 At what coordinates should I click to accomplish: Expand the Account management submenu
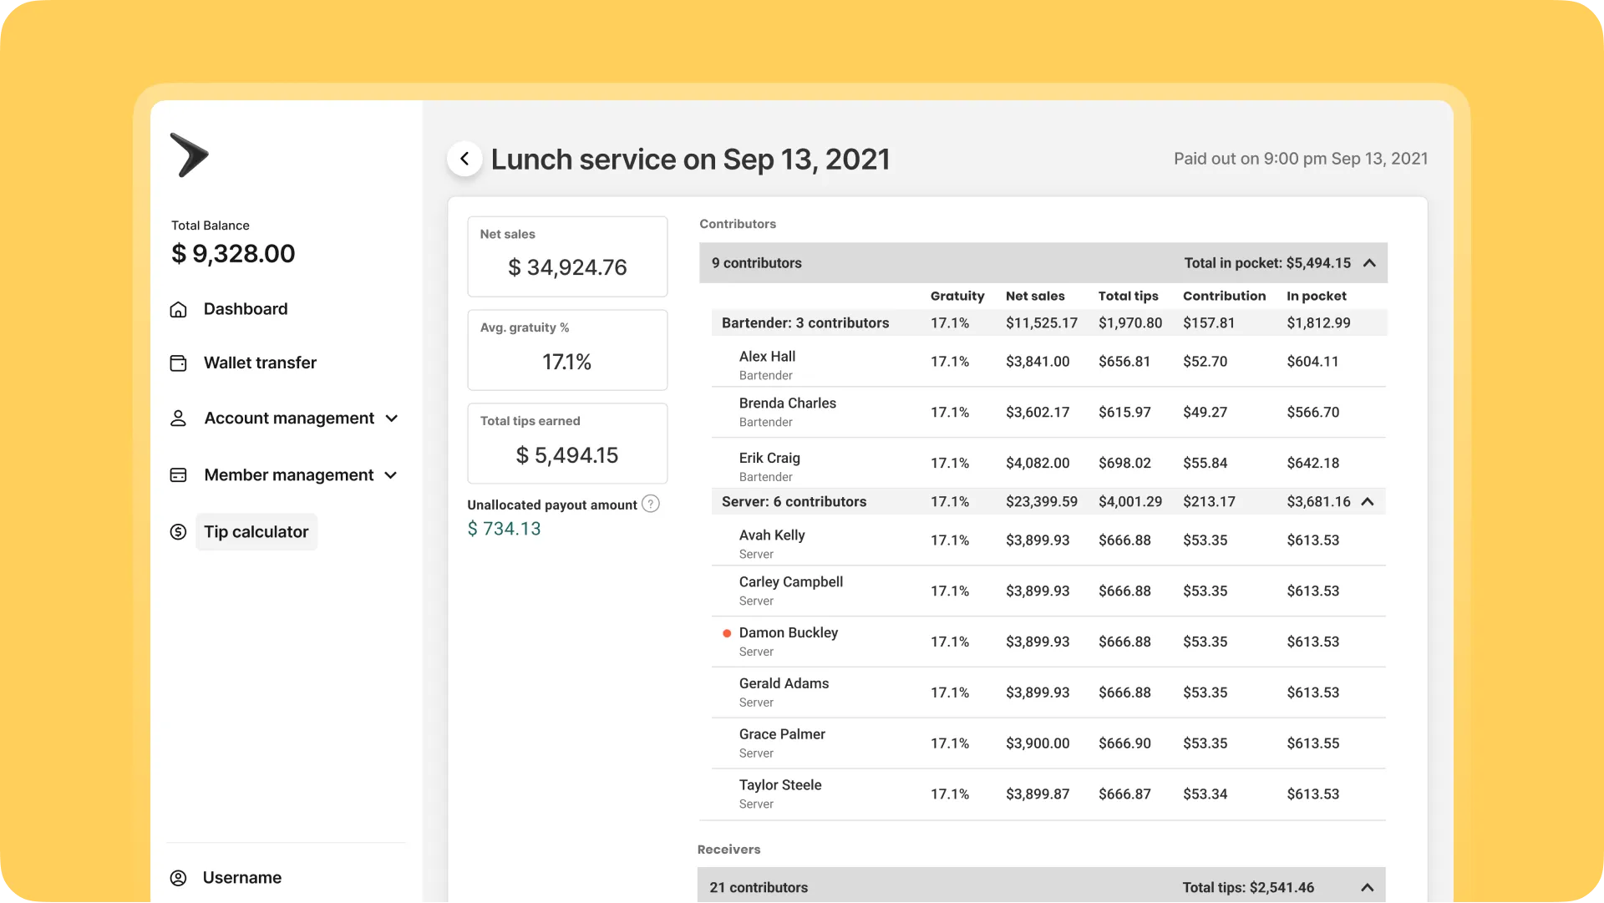point(391,419)
